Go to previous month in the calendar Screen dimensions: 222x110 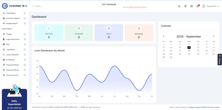[x=164, y=36]
